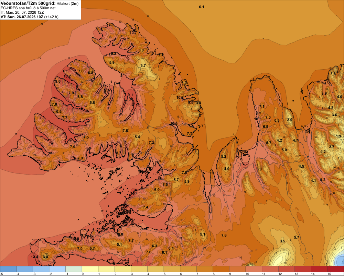Select the 10.6 reading by the fjord
344x276 pixels.
[x=174, y=123]
